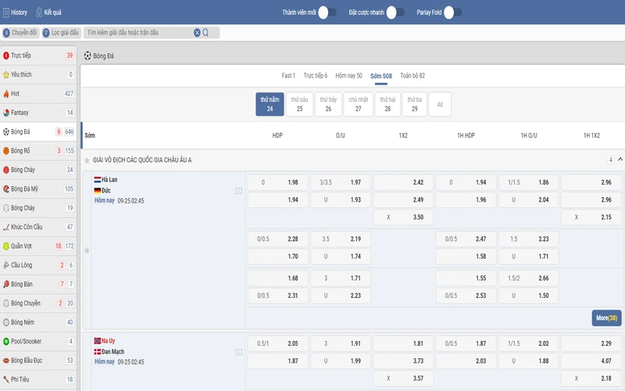The height and width of the screenshot is (391, 625).
Task: Select Khúc Côn Cầu hockey icon
Action: pyautogui.click(x=6, y=227)
